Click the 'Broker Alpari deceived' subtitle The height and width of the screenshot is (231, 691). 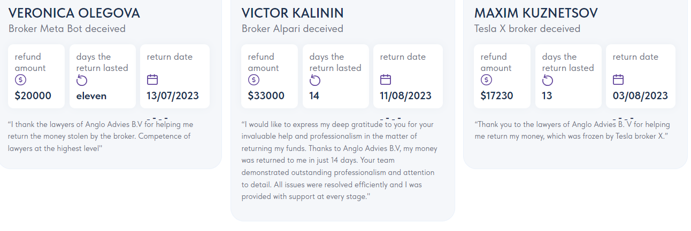click(293, 29)
